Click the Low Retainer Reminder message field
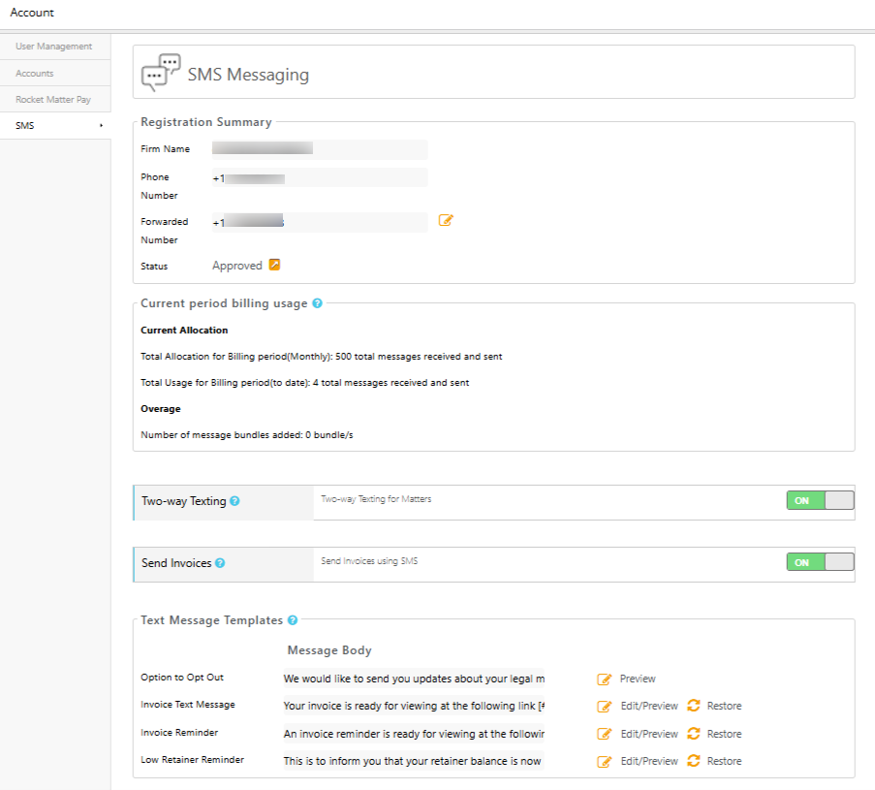 414,761
